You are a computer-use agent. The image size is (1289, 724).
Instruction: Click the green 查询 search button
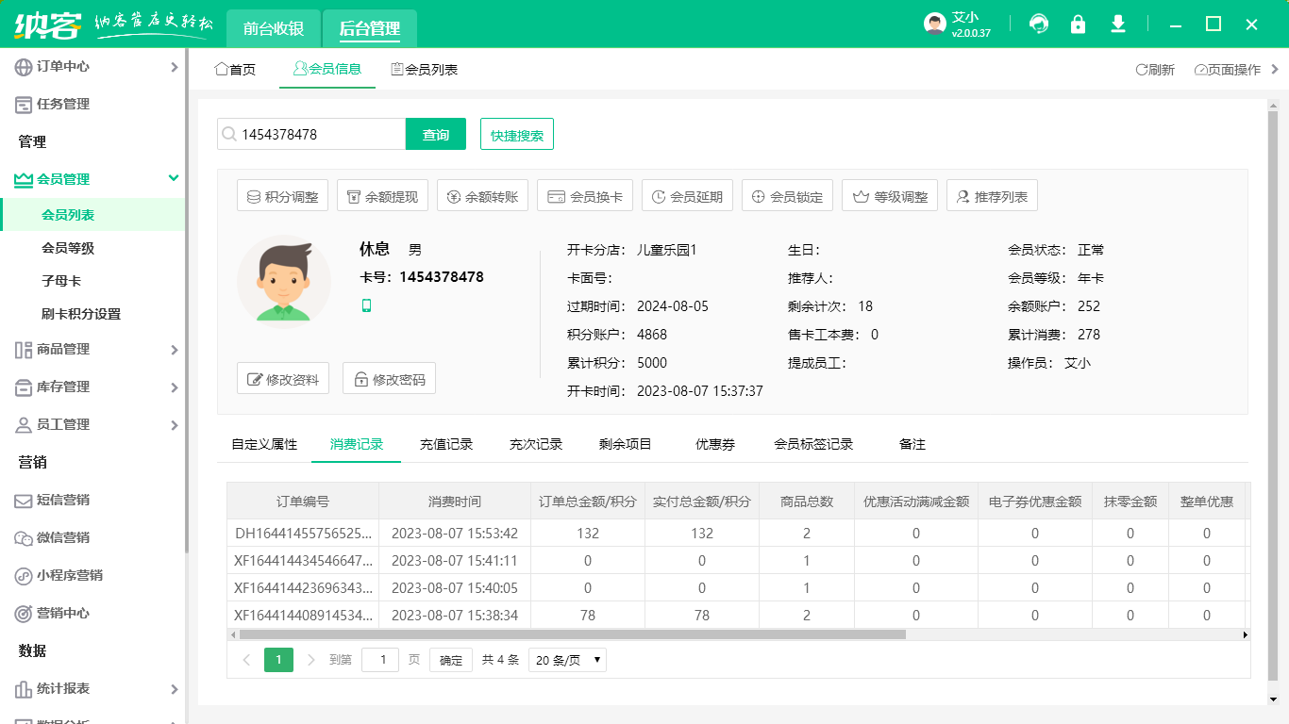click(x=435, y=134)
